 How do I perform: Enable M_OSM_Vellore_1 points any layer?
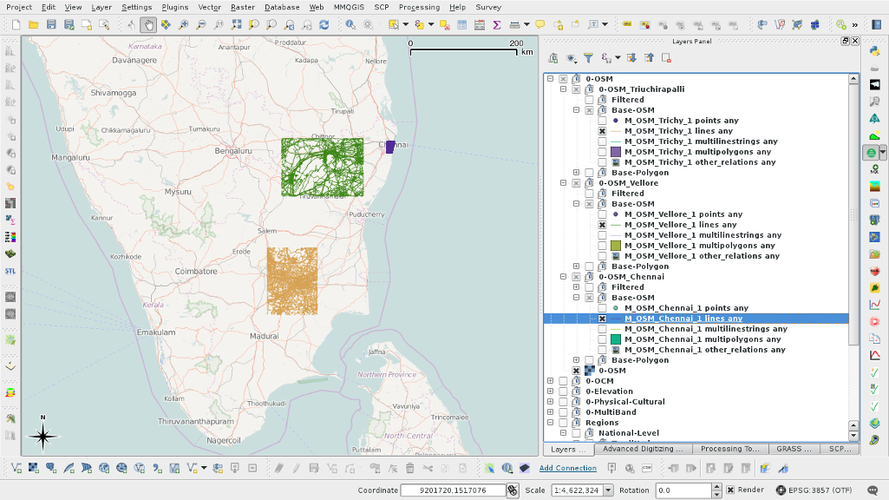[602, 214]
